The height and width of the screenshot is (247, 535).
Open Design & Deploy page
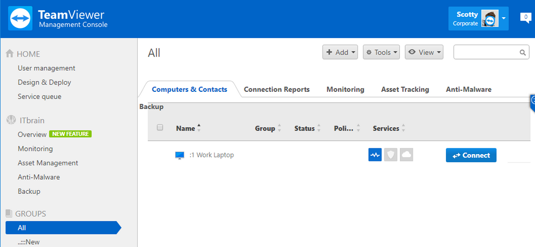pos(44,82)
